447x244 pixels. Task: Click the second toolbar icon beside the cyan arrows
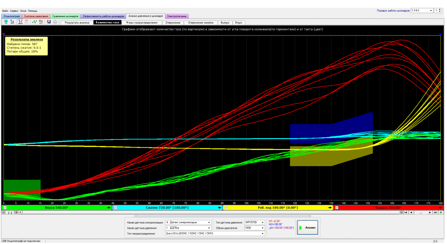pos(12,22)
